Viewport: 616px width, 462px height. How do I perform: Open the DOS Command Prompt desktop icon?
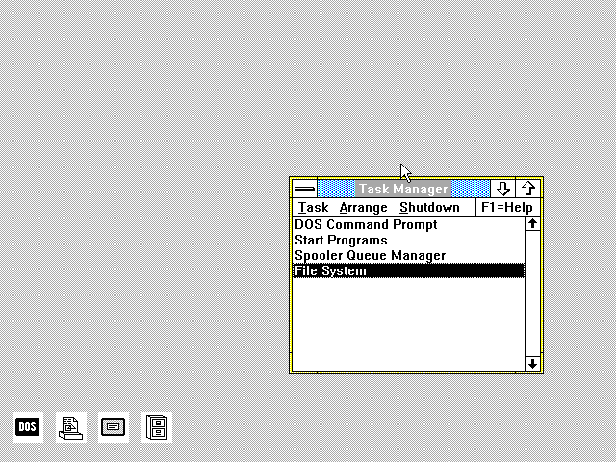click(x=28, y=427)
